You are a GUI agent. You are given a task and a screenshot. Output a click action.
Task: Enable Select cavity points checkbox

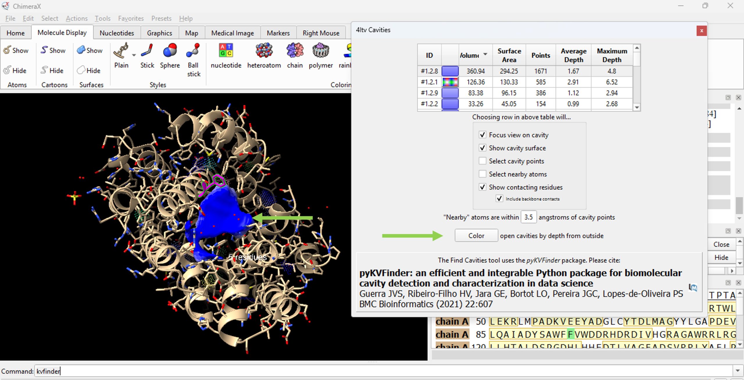[x=482, y=161]
